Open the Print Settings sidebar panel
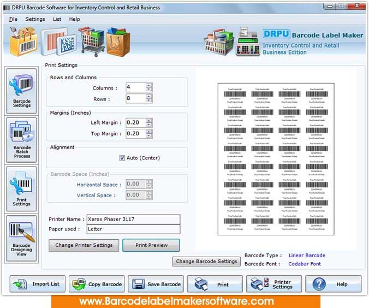This screenshot has height=308, width=369. [21, 189]
